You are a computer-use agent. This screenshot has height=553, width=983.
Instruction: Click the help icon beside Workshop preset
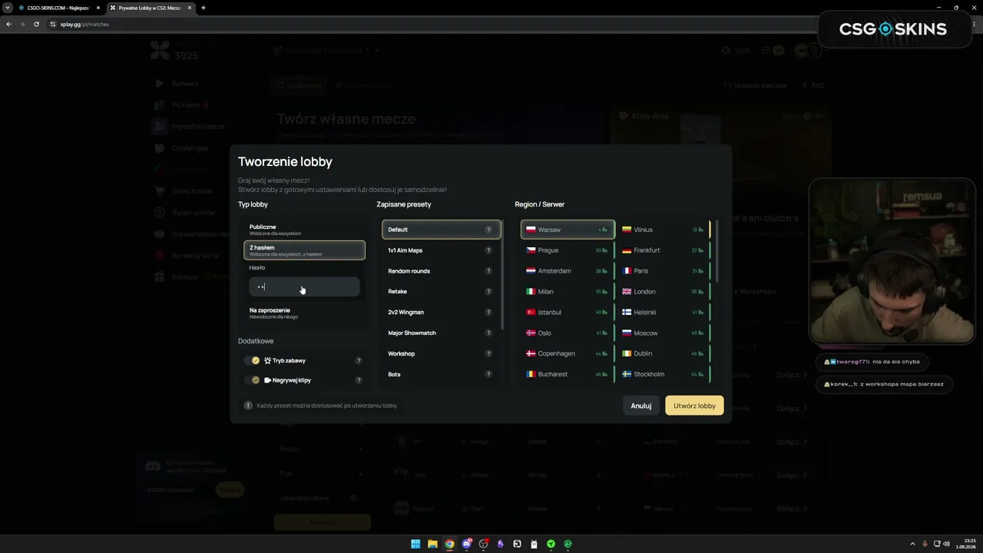point(488,354)
